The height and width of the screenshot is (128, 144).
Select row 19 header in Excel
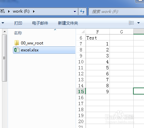click(81, 115)
